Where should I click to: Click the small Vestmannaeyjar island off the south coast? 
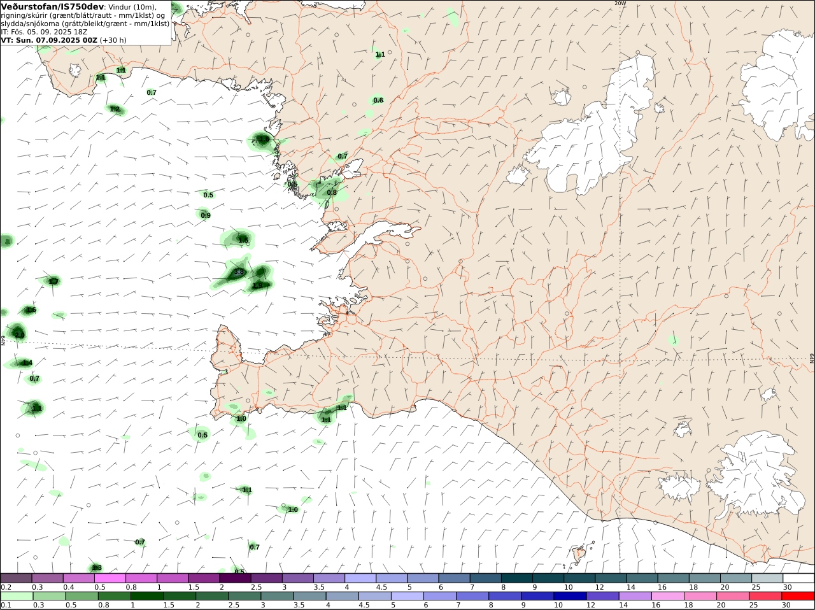pos(579,555)
